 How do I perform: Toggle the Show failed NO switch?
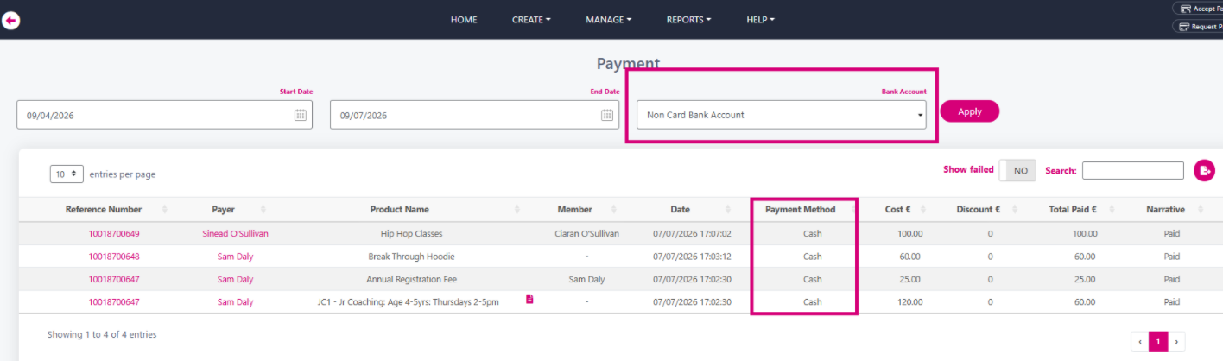point(1017,171)
